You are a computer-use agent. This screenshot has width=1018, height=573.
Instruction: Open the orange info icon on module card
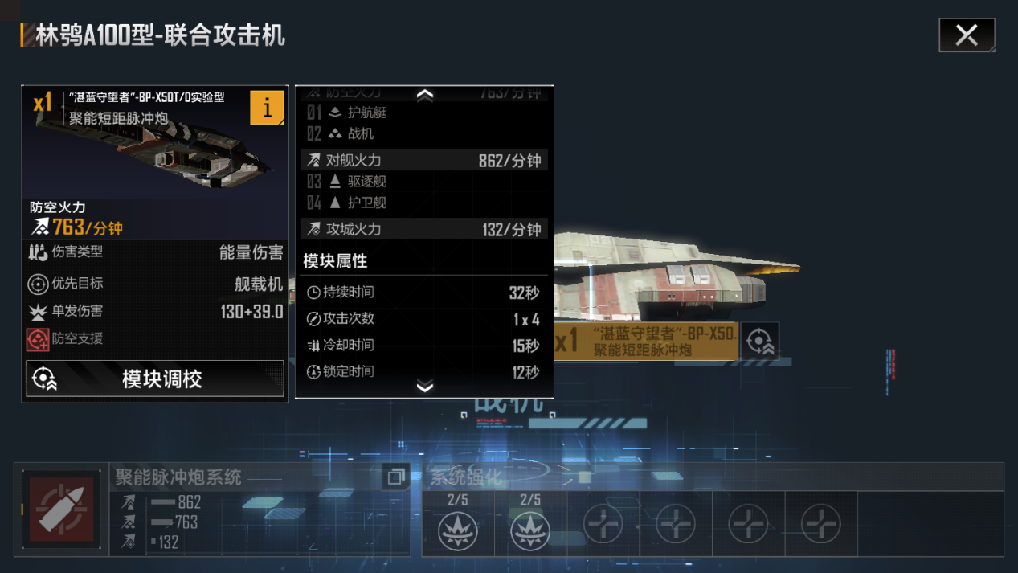(x=267, y=107)
